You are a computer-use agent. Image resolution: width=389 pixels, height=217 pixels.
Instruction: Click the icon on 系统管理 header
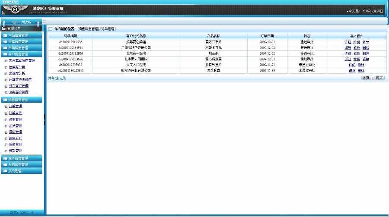coord(5,171)
